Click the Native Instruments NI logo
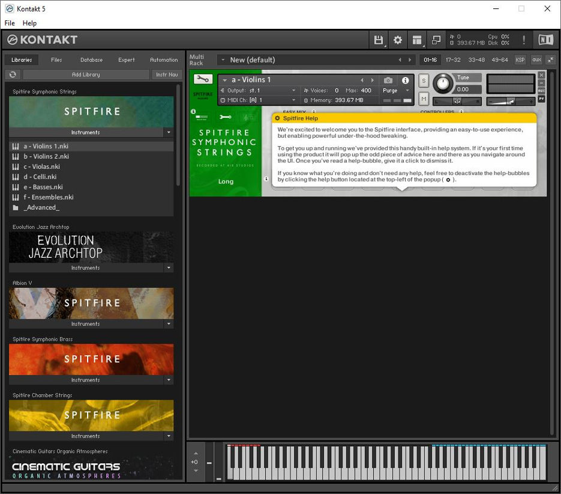Image resolution: width=561 pixels, height=494 pixels. click(x=545, y=40)
